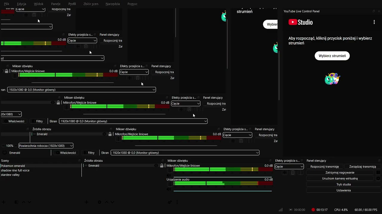The height and width of the screenshot is (214, 382).
Task: Mute Urządzenie audio with its speaker icon
Action: (x=169, y=189)
